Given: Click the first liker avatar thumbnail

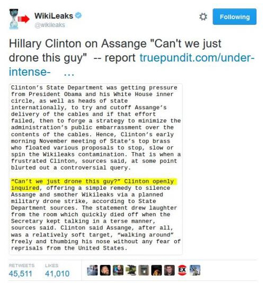Looking at the screenshot, I should click(x=92, y=270).
